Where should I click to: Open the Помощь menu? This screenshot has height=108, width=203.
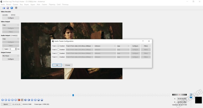[x=65, y=4]
